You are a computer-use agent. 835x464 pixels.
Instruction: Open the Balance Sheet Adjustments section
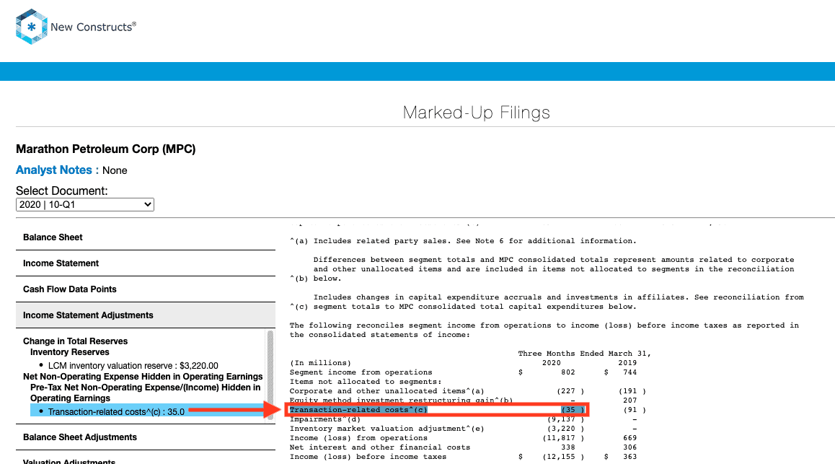coord(146,437)
